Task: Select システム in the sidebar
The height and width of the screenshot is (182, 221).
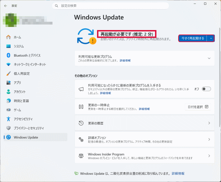Action: pos(36,46)
